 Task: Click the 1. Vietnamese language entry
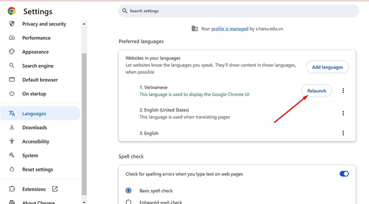154,87
